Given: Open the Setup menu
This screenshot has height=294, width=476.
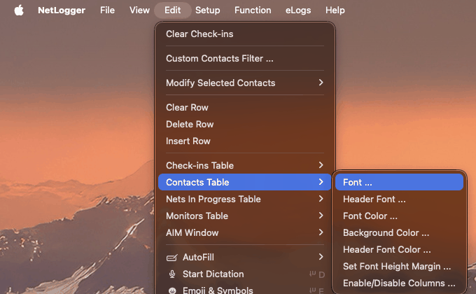Looking at the screenshot, I should pyautogui.click(x=208, y=10).
